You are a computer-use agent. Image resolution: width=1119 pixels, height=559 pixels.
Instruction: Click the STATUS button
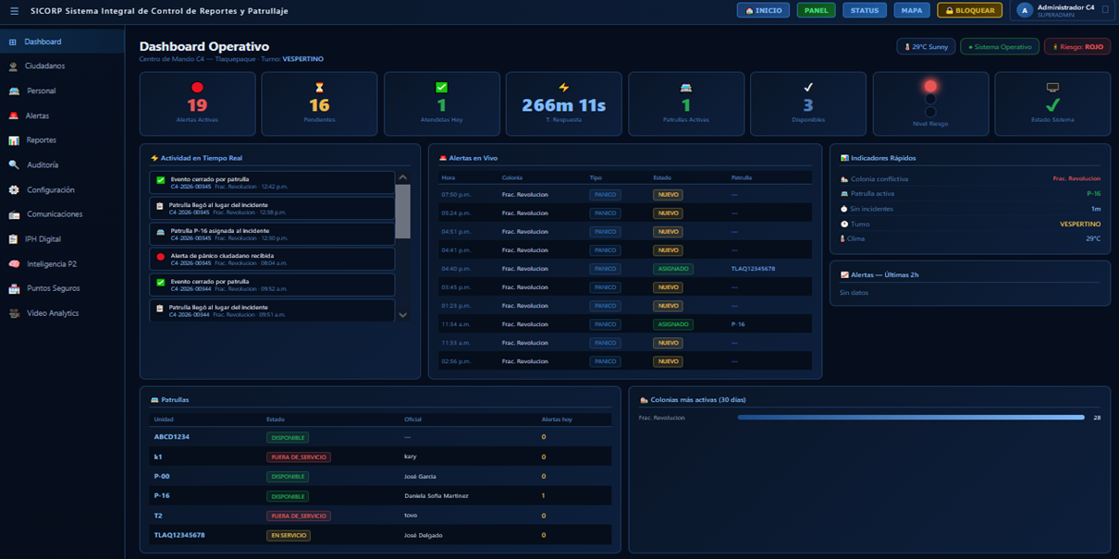[865, 10]
